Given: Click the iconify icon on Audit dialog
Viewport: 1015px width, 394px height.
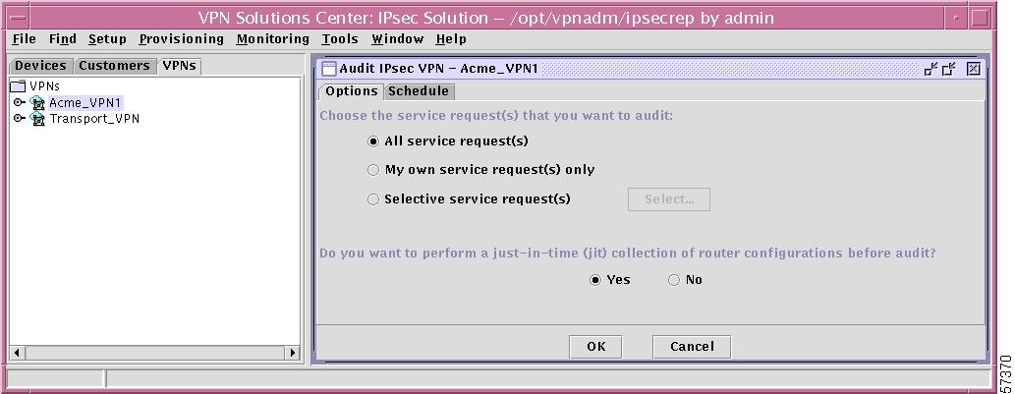Looking at the screenshot, I should click(x=930, y=69).
